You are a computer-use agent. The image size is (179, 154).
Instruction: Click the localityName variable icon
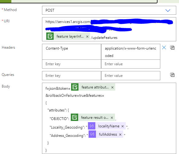(92, 126)
